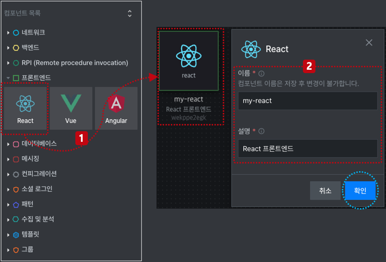Click the 확인 button

[360, 190]
